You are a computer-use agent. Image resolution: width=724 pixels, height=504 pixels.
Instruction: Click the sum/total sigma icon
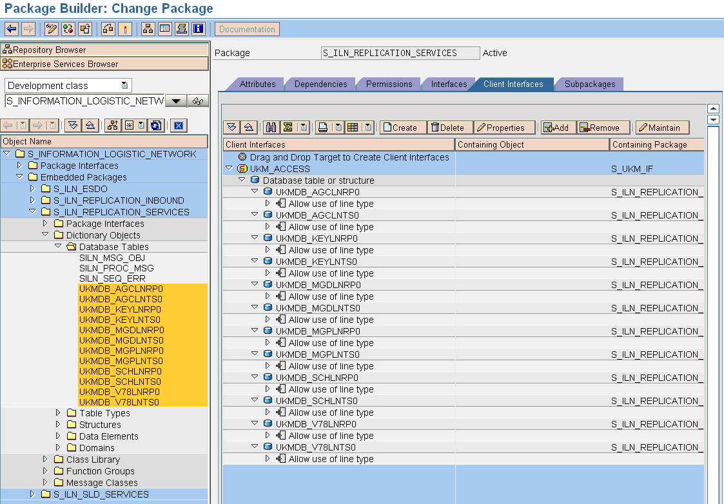pyautogui.click(x=288, y=128)
